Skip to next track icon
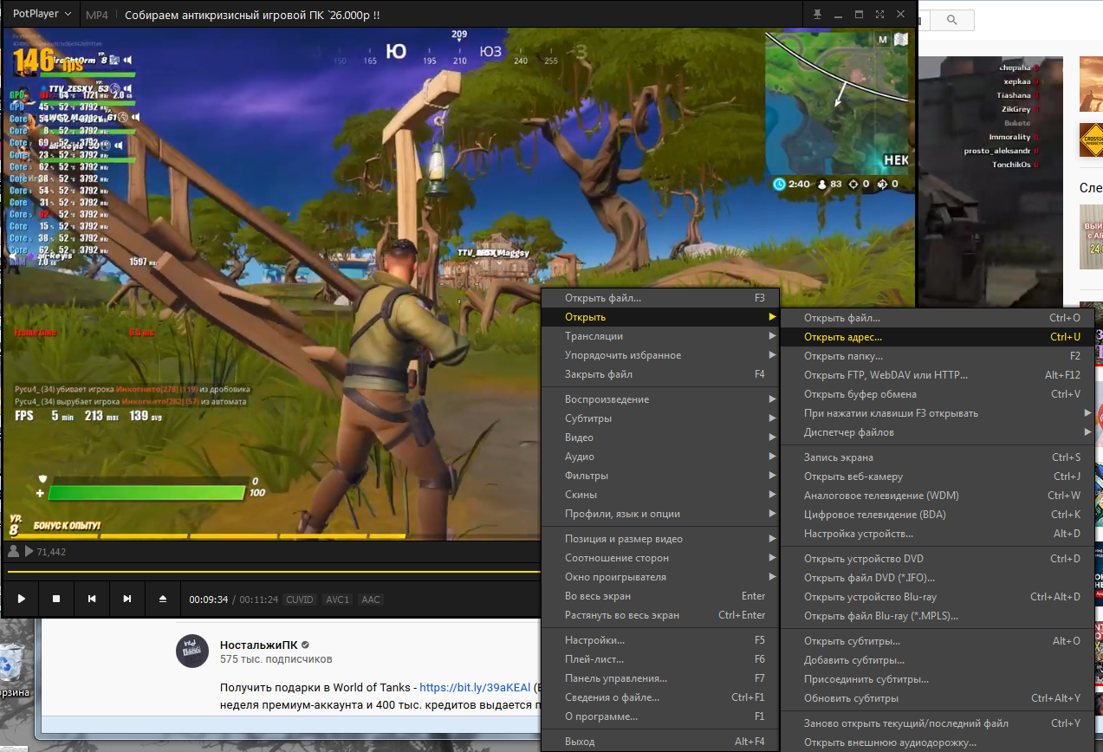This screenshot has width=1103, height=752. tap(127, 599)
